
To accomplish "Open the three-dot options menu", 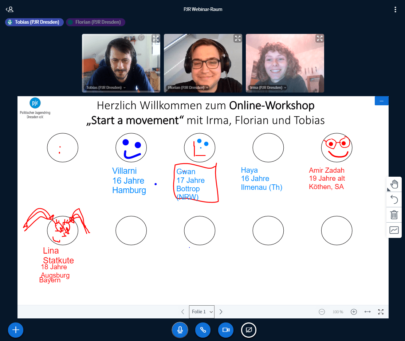I will [395, 9].
